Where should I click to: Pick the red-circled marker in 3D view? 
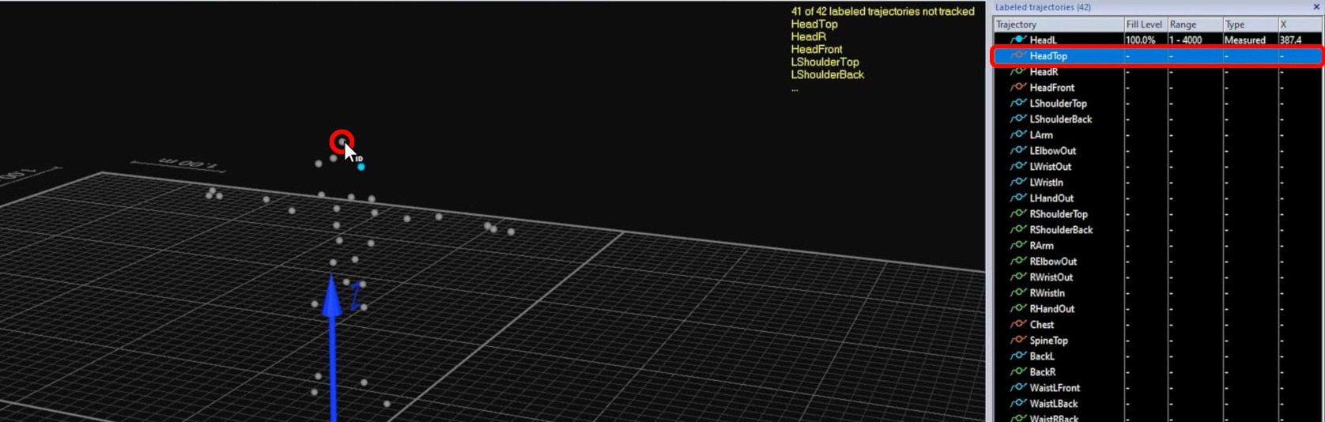[x=342, y=141]
